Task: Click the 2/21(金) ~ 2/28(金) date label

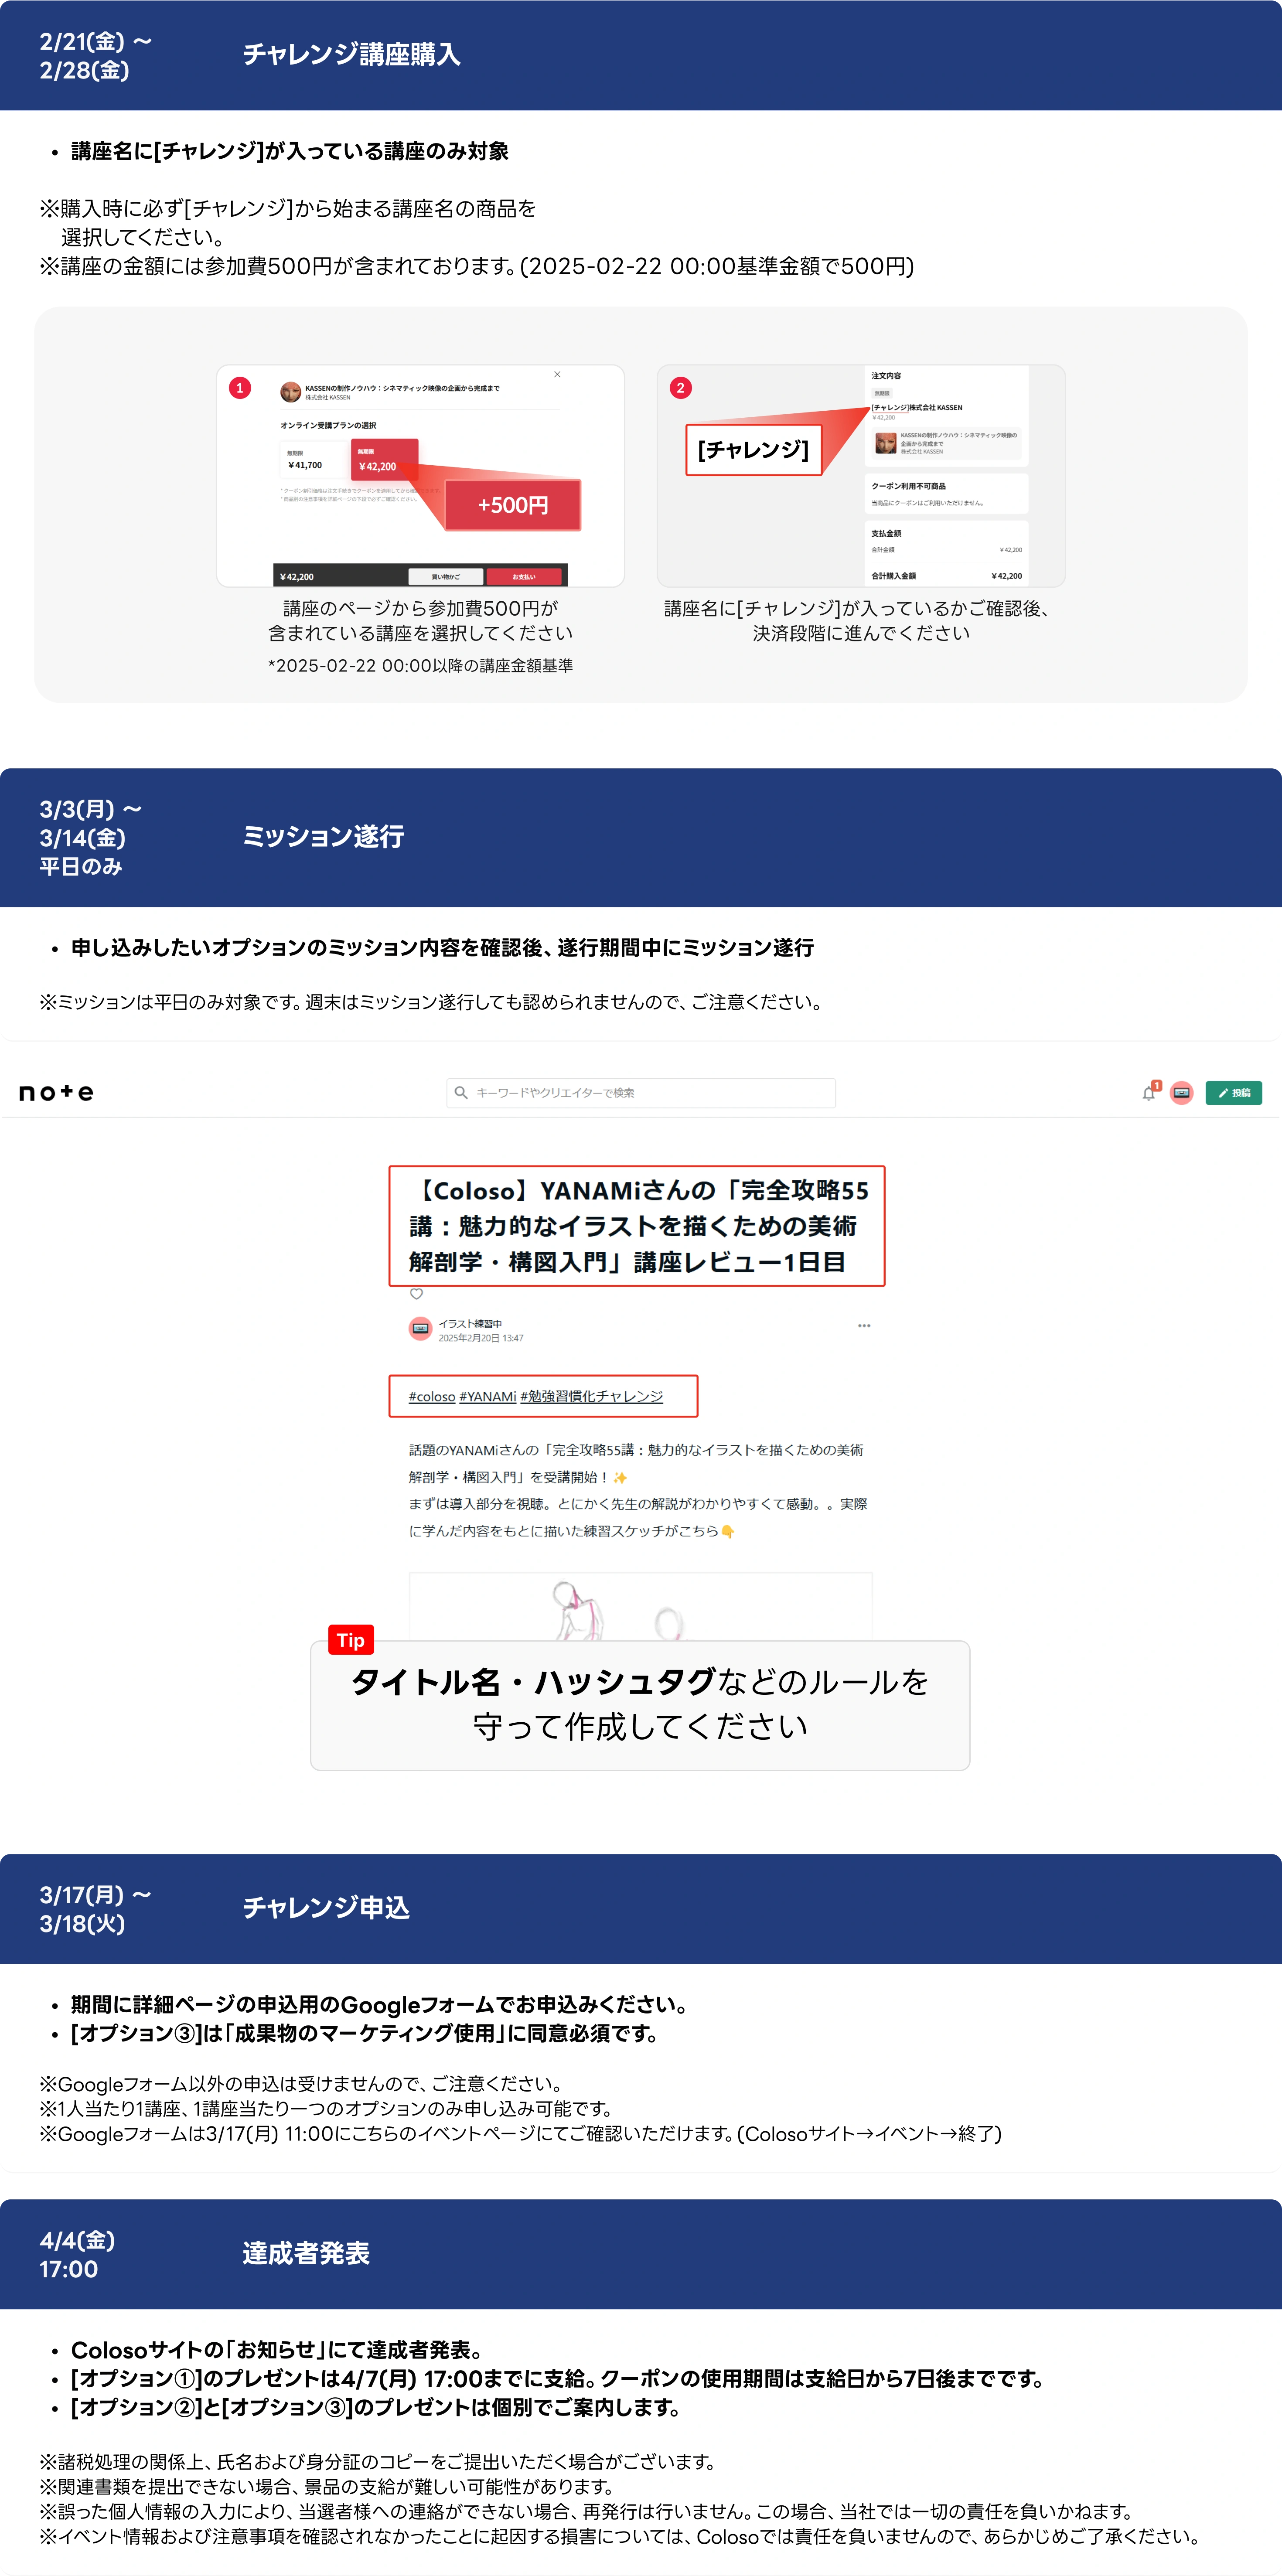Action: [95, 56]
